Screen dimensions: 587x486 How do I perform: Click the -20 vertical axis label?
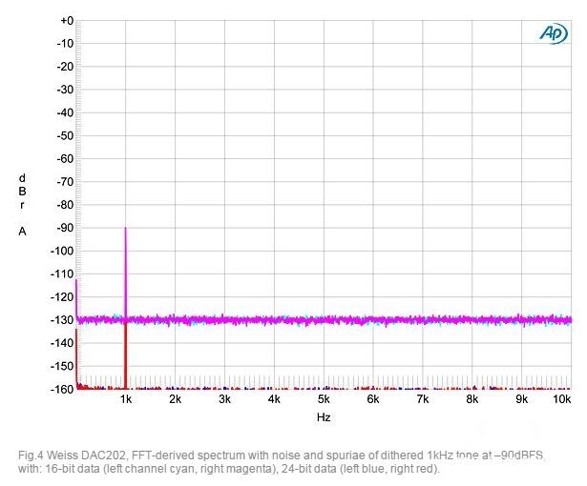pyautogui.click(x=65, y=67)
